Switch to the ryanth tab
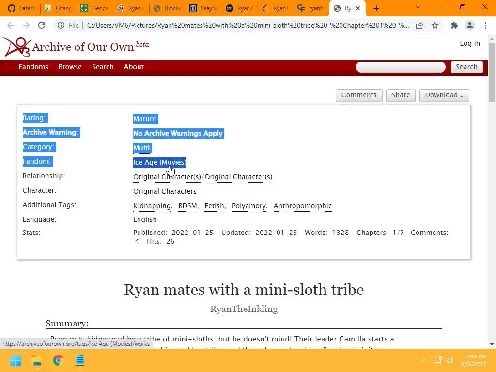 tap(311, 8)
